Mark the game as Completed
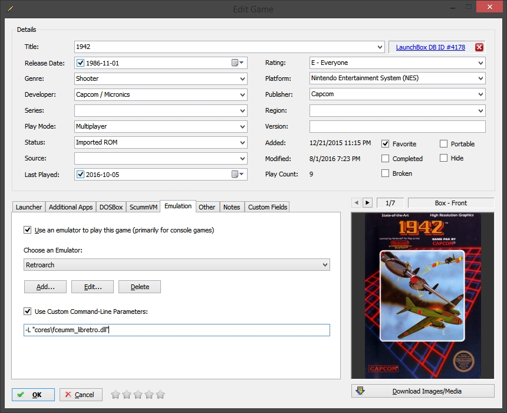Image resolution: width=507 pixels, height=413 pixels. click(x=386, y=159)
